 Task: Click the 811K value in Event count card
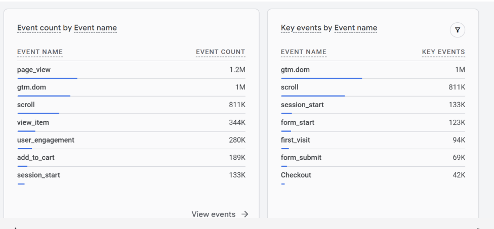click(237, 105)
